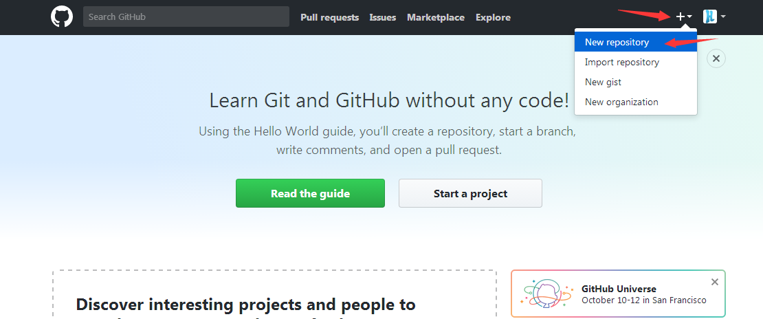Screen dimensions: 763x319
Task: Open the GitHub Octocat logo home page
Action: point(62,17)
